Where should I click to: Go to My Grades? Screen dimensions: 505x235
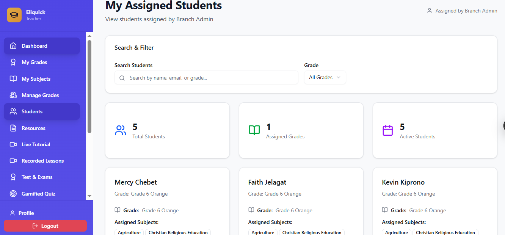click(42, 62)
